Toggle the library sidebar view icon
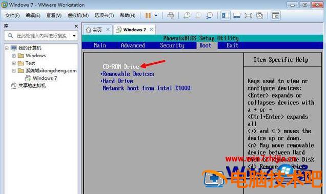Screen dimensions: 326x194 pos(226,15)
